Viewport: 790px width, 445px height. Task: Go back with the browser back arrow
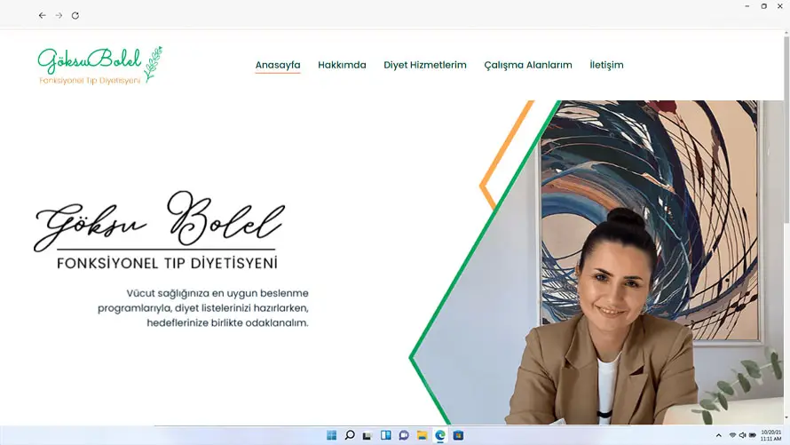(43, 16)
